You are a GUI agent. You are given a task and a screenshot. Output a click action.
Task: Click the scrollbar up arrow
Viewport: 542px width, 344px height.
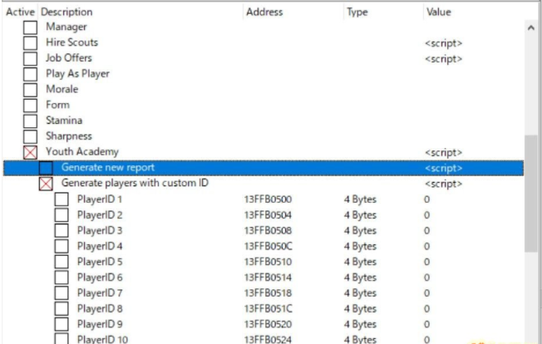click(531, 28)
